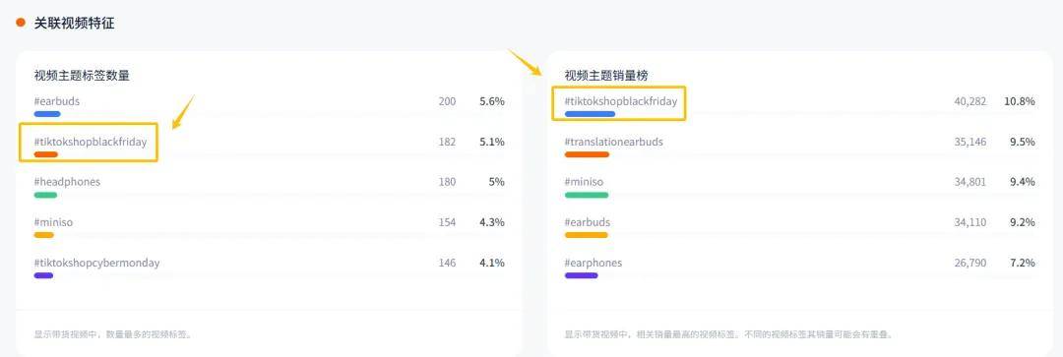Open the #headphones tag
1063x357 pixels.
[x=67, y=182]
